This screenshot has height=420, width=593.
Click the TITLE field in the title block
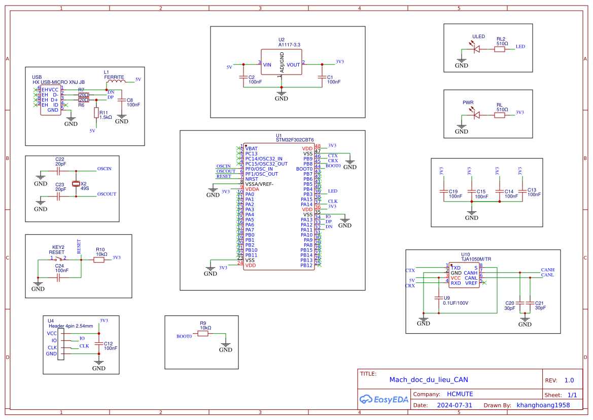pos(367,372)
